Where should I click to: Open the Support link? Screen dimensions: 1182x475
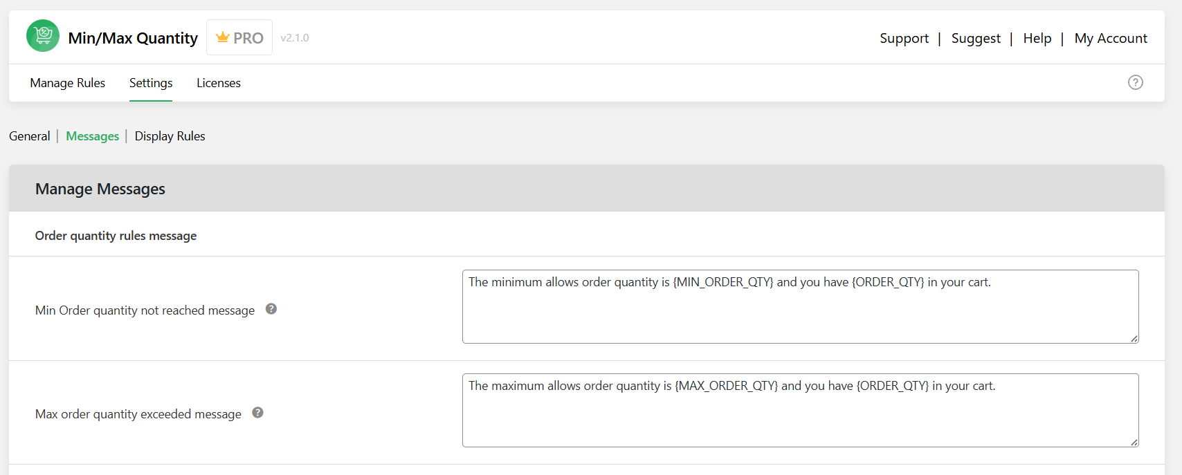coord(904,38)
